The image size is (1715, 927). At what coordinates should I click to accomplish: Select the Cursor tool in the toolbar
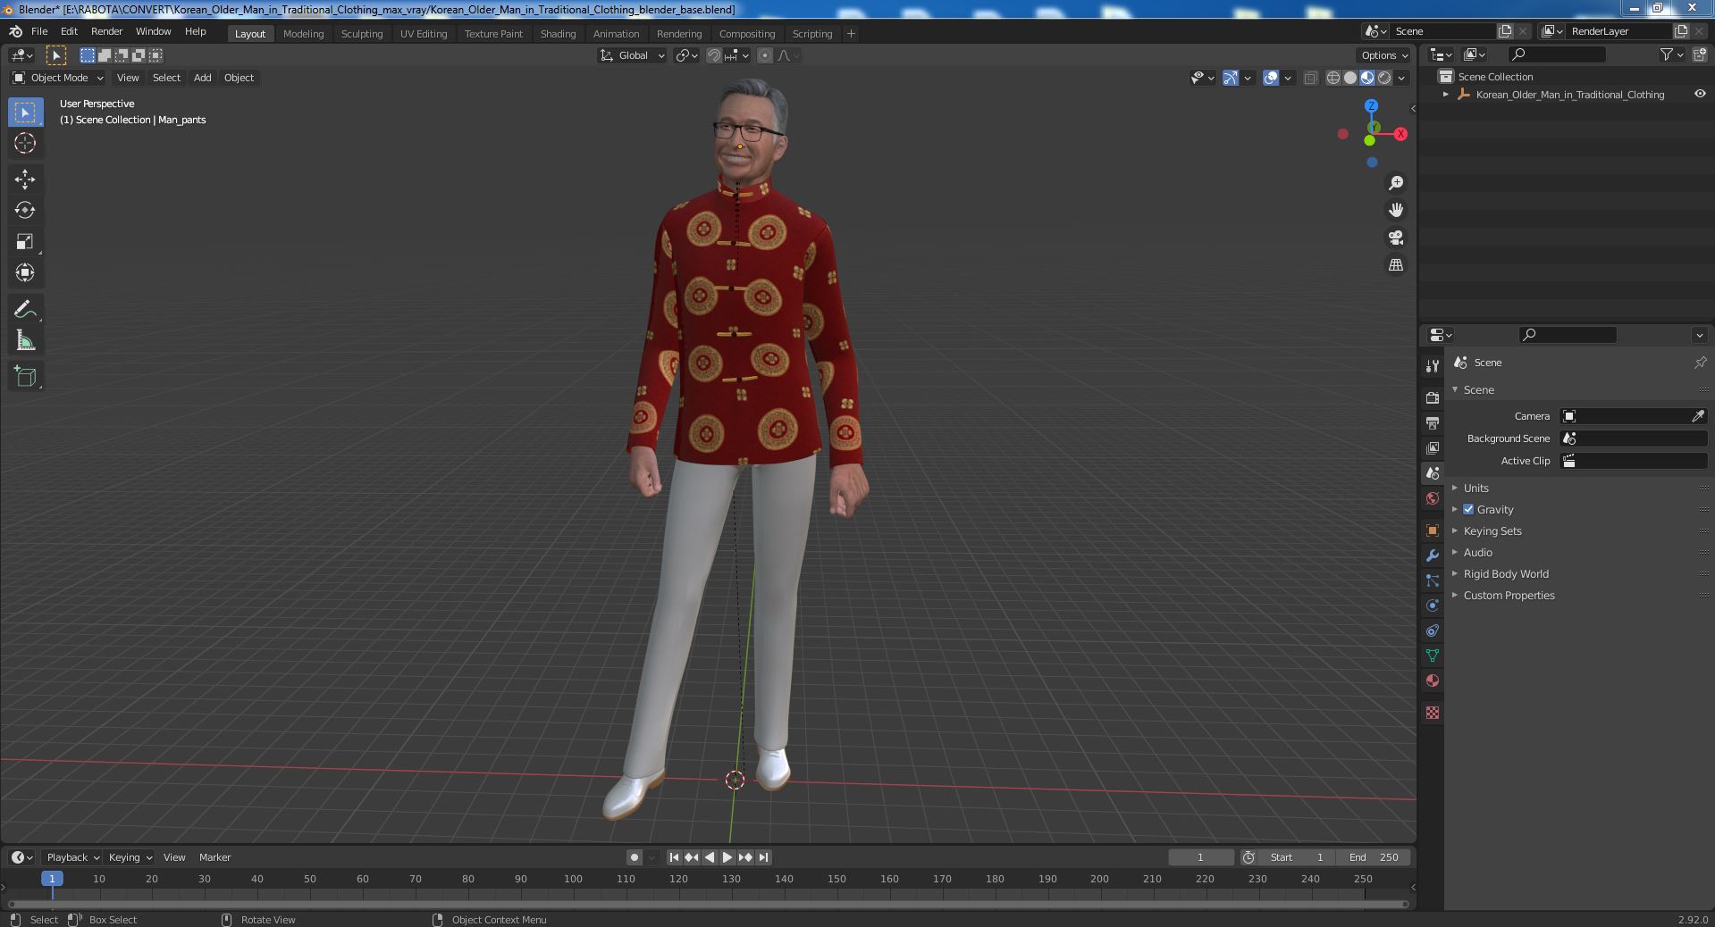point(25,143)
